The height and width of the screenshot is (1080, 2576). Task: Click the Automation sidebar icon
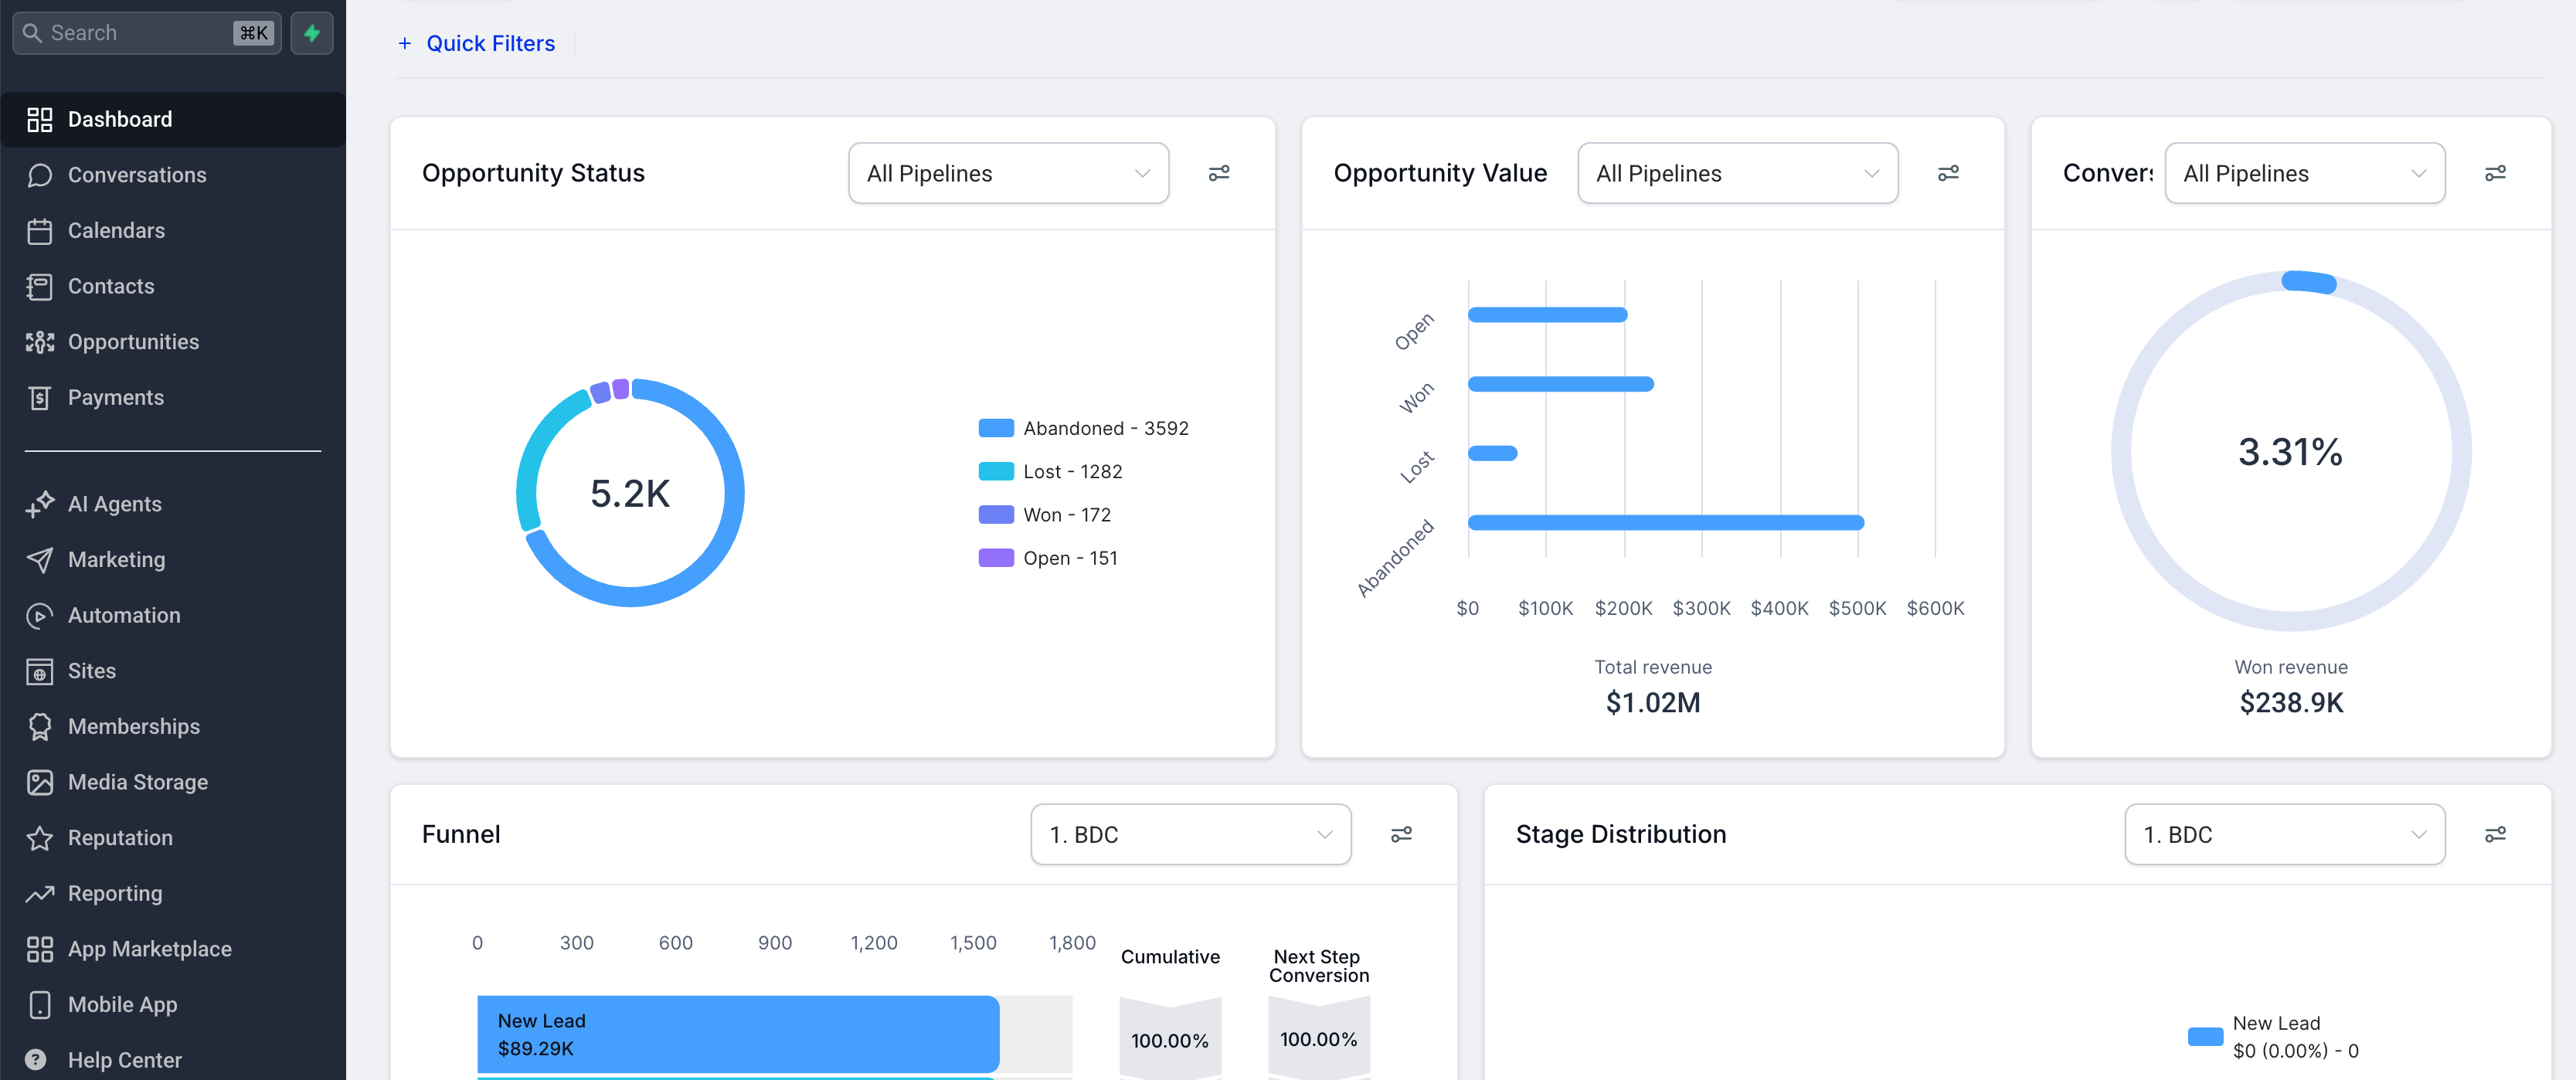tap(39, 615)
